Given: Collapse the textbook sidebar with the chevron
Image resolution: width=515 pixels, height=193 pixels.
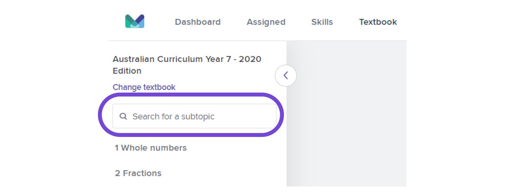Looking at the screenshot, I should [x=286, y=76].
